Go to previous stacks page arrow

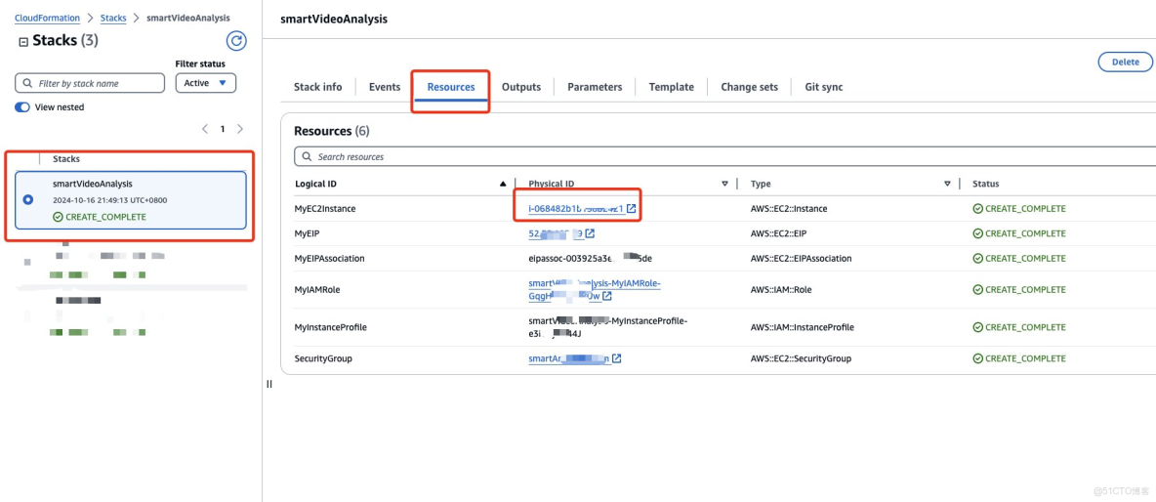tap(205, 129)
